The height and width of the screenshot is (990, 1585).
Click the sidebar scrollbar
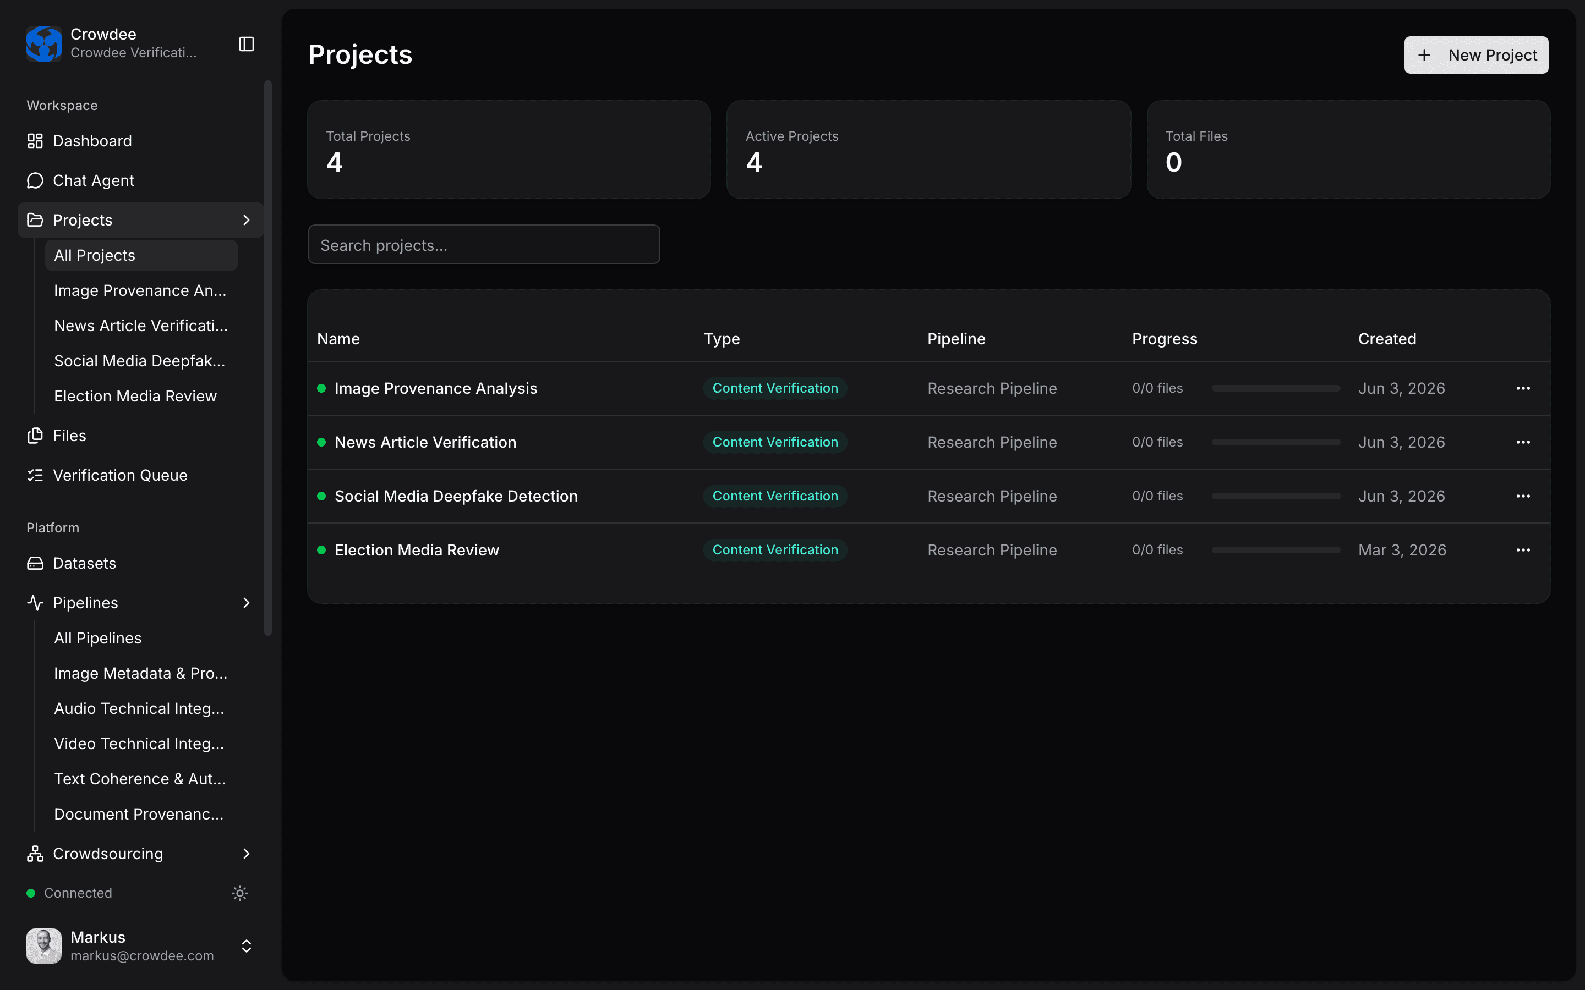pyautogui.click(x=267, y=358)
